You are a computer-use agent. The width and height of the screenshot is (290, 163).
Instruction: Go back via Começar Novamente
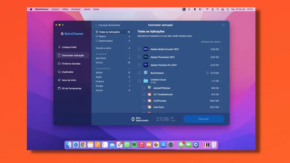point(108,25)
